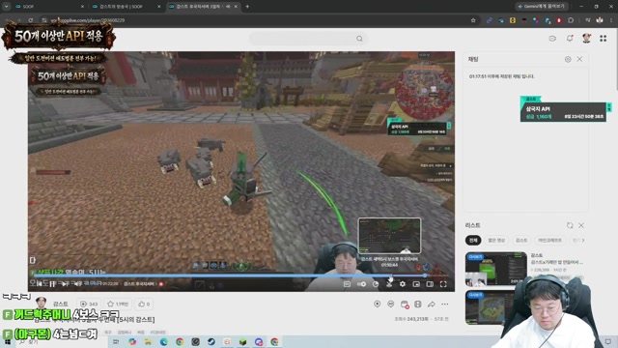This screenshot has height=348, width=618.
Task: Click the message icon in site header
Action: click(x=552, y=39)
